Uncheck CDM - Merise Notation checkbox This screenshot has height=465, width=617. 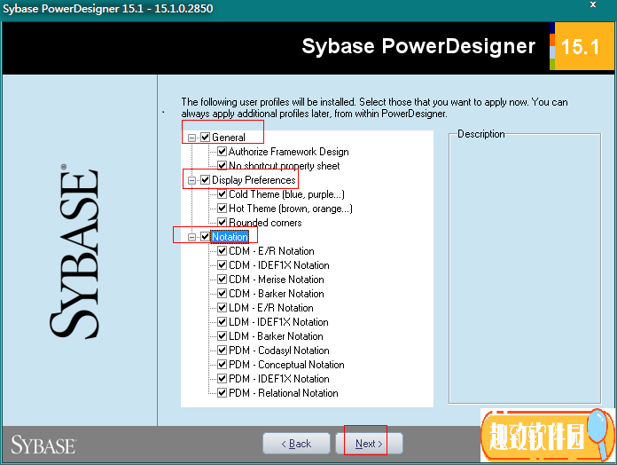pos(222,279)
